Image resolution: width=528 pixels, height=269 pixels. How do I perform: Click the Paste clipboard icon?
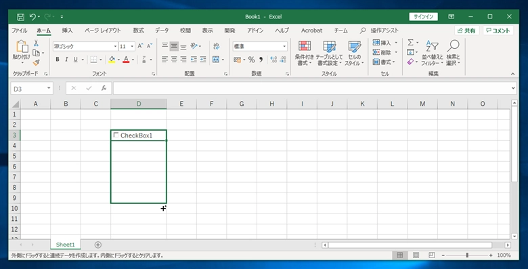(22, 47)
